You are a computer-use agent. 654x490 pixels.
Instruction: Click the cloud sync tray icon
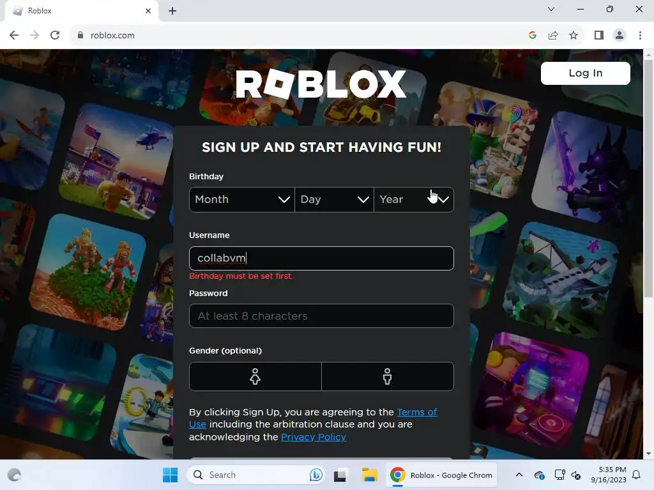click(539, 475)
